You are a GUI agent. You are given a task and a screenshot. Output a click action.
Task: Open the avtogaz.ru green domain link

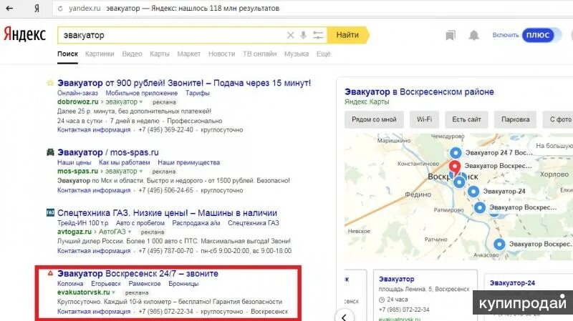(x=74, y=232)
